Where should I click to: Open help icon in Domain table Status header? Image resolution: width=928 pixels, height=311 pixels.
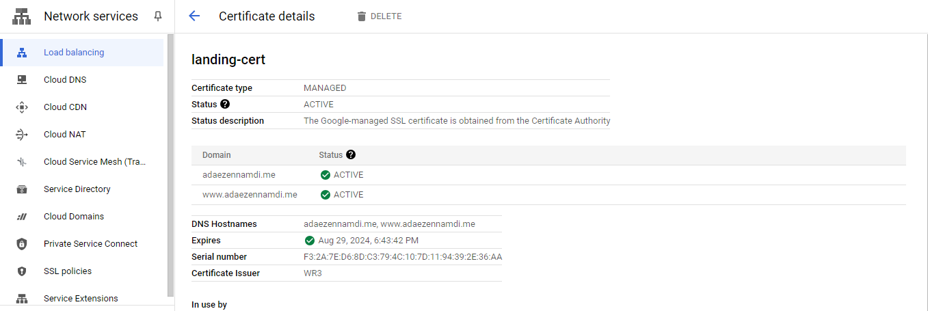(x=351, y=155)
